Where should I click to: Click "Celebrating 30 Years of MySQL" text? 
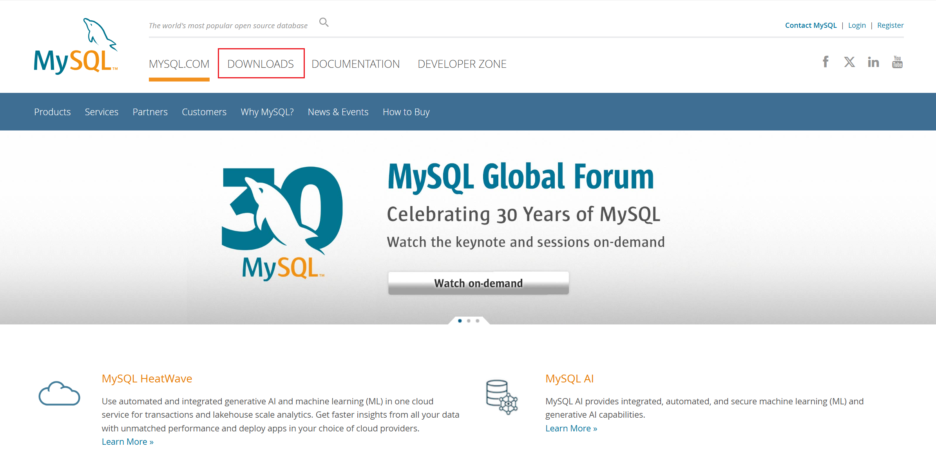click(523, 214)
